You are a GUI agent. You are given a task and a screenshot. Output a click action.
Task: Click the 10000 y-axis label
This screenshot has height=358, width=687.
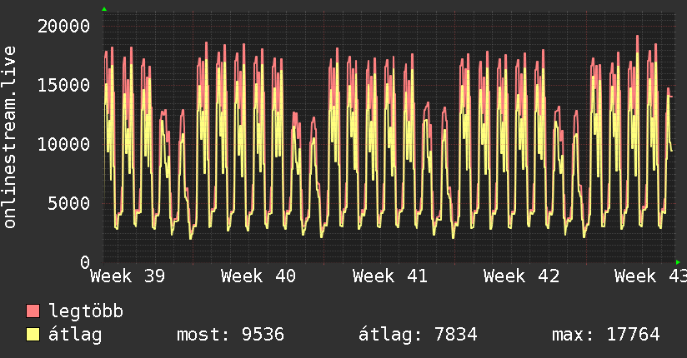tap(63, 144)
